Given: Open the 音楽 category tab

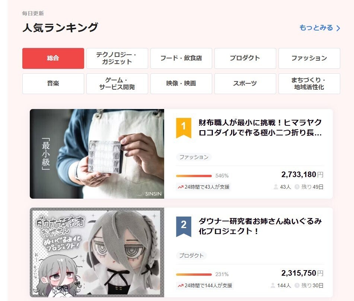Looking at the screenshot, I should point(53,83).
